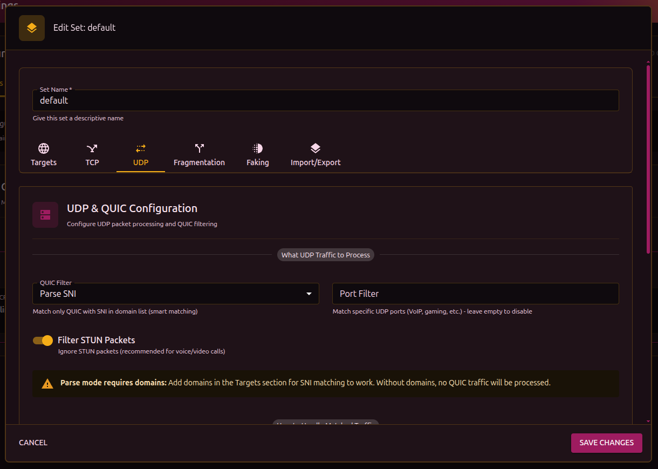
Task: Click the warning triangle in the Parse mode notice
Action: tap(47, 384)
